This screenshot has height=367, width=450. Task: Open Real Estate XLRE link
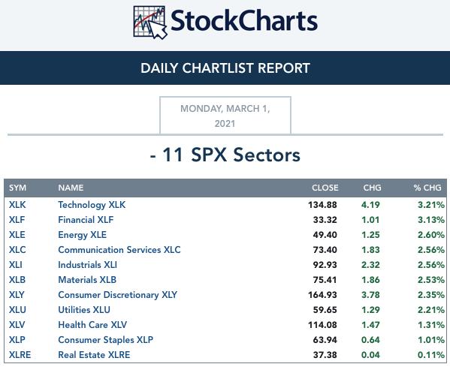94,355
